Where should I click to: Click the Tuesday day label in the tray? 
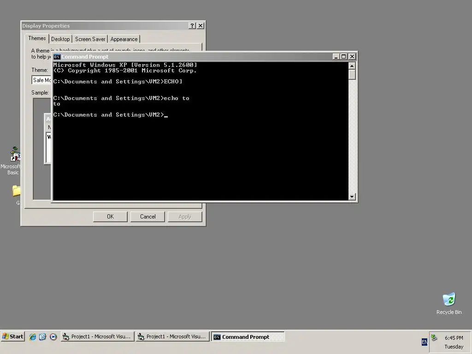click(x=454, y=347)
